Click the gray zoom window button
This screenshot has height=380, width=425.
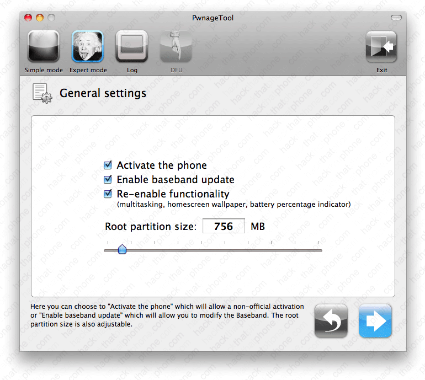51,18
